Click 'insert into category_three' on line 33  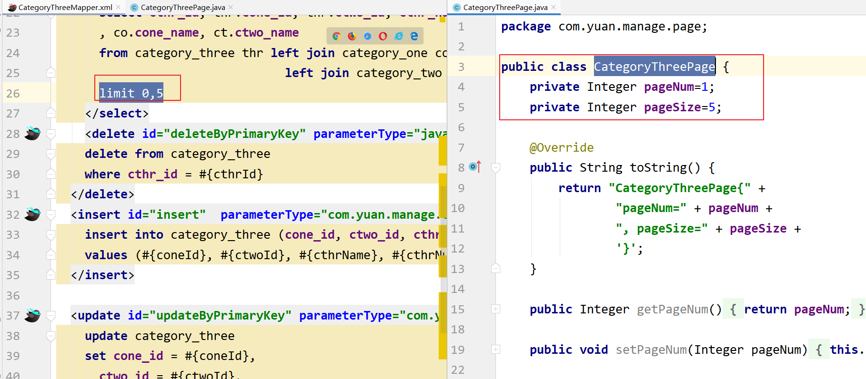click(x=178, y=234)
